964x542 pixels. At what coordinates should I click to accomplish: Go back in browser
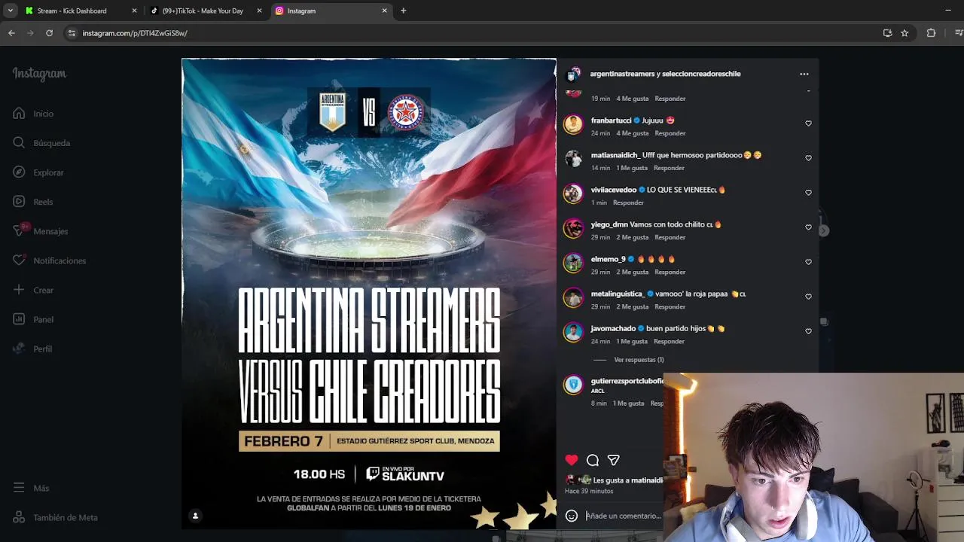pos(11,33)
